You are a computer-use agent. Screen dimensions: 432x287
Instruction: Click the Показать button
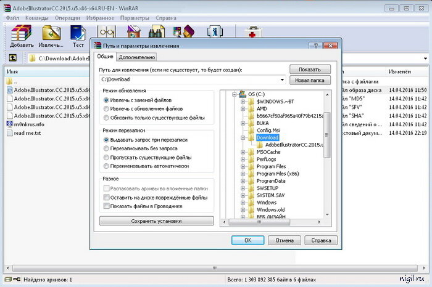pyautogui.click(x=310, y=70)
